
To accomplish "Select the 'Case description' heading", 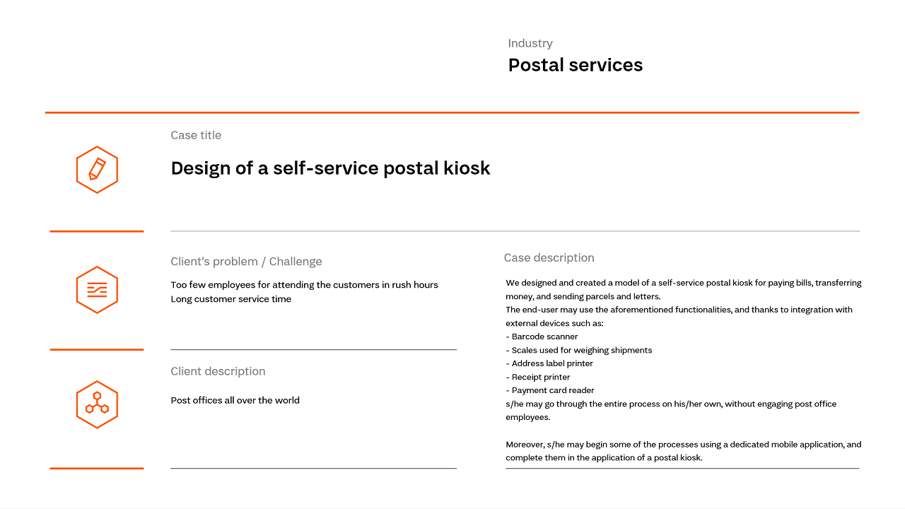I will tap(549, 258).
